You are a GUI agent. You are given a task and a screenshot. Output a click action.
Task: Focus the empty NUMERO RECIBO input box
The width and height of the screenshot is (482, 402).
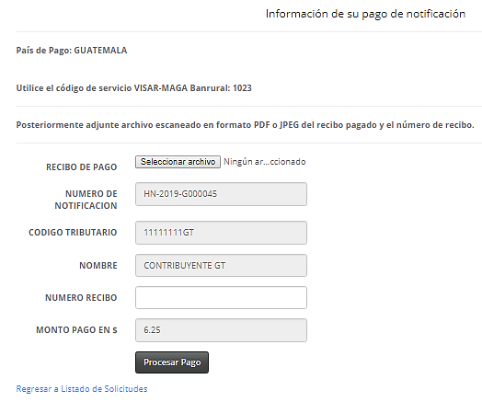[221, 297]
